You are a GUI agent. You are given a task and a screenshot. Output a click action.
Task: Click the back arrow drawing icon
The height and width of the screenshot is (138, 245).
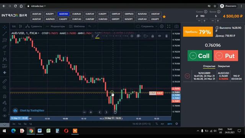click(x=5, y=72)
